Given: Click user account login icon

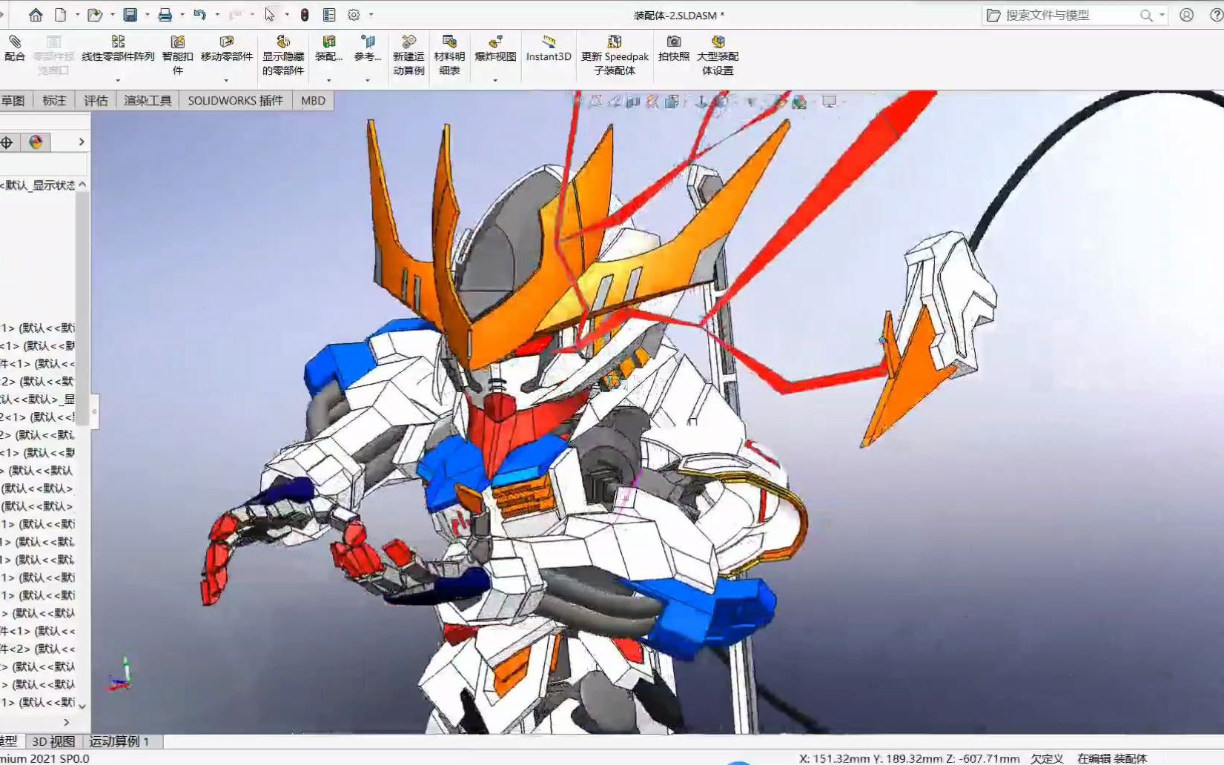Looking at the screenshot, I should point(1187,15).
